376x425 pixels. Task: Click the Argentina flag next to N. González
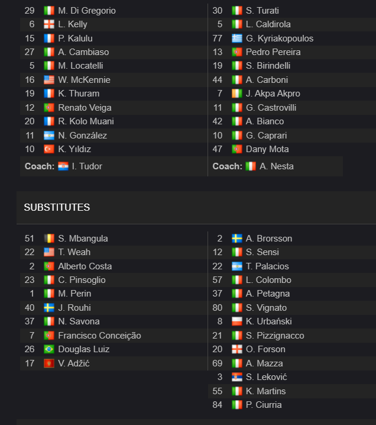49,135
